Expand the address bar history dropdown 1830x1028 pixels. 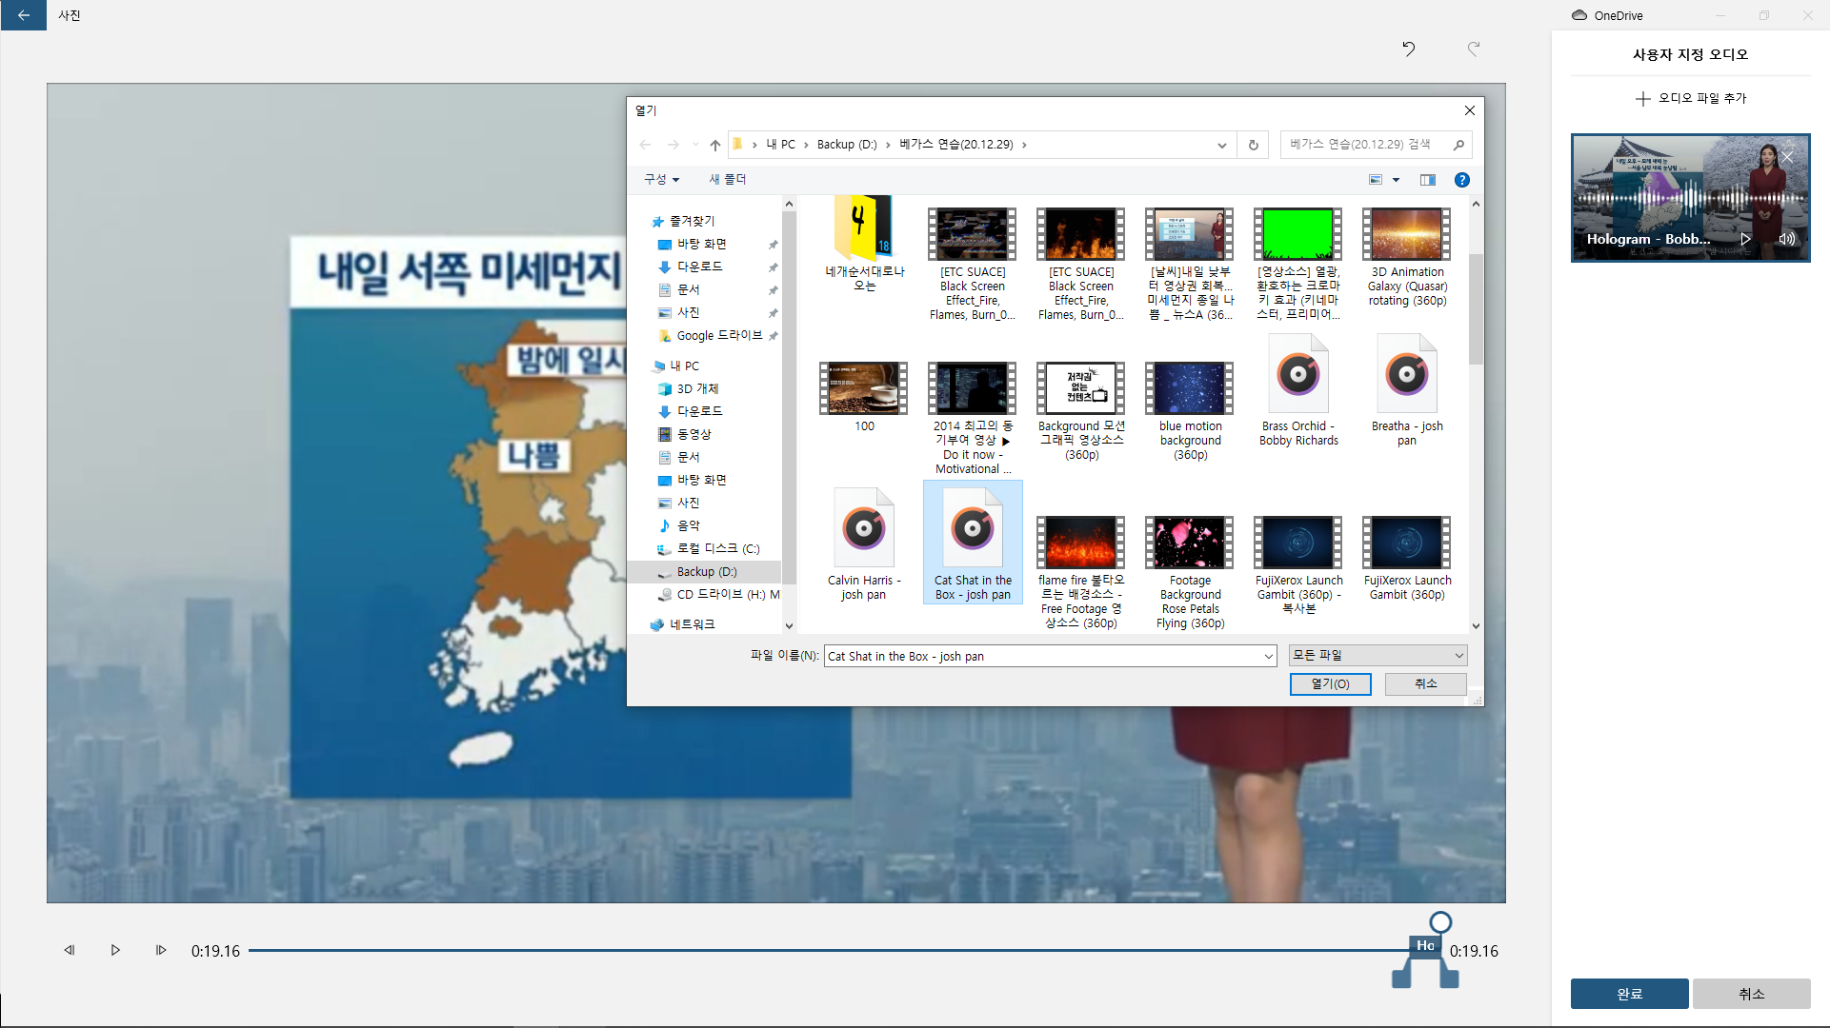point(1221,145)
